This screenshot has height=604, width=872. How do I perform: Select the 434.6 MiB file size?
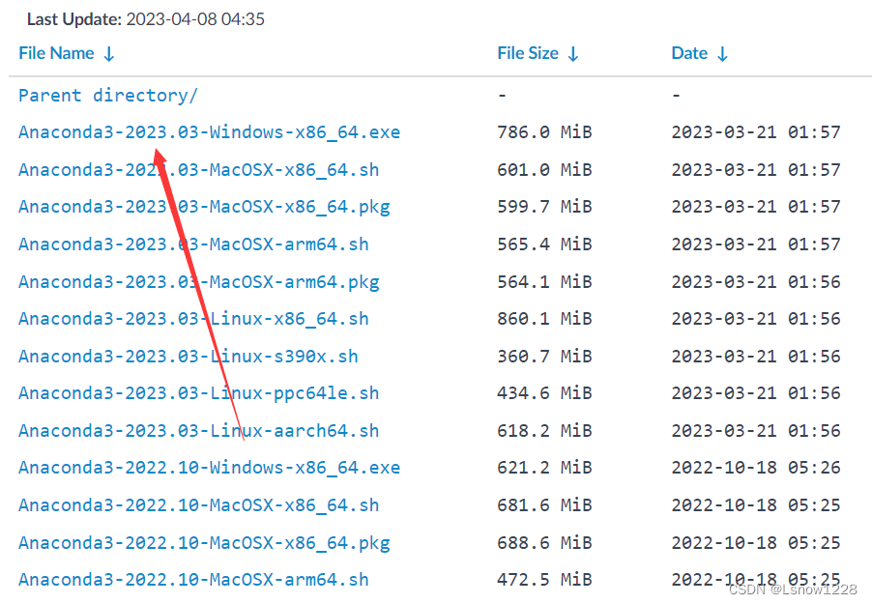click(544, 393)
